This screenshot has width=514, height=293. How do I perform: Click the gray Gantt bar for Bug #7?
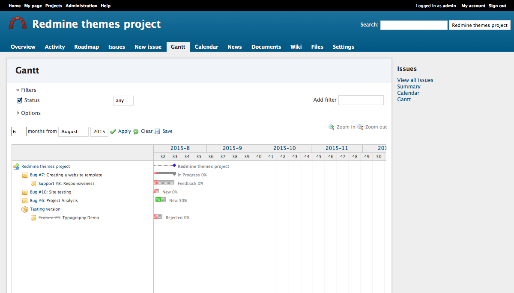(x=165, y=173)
